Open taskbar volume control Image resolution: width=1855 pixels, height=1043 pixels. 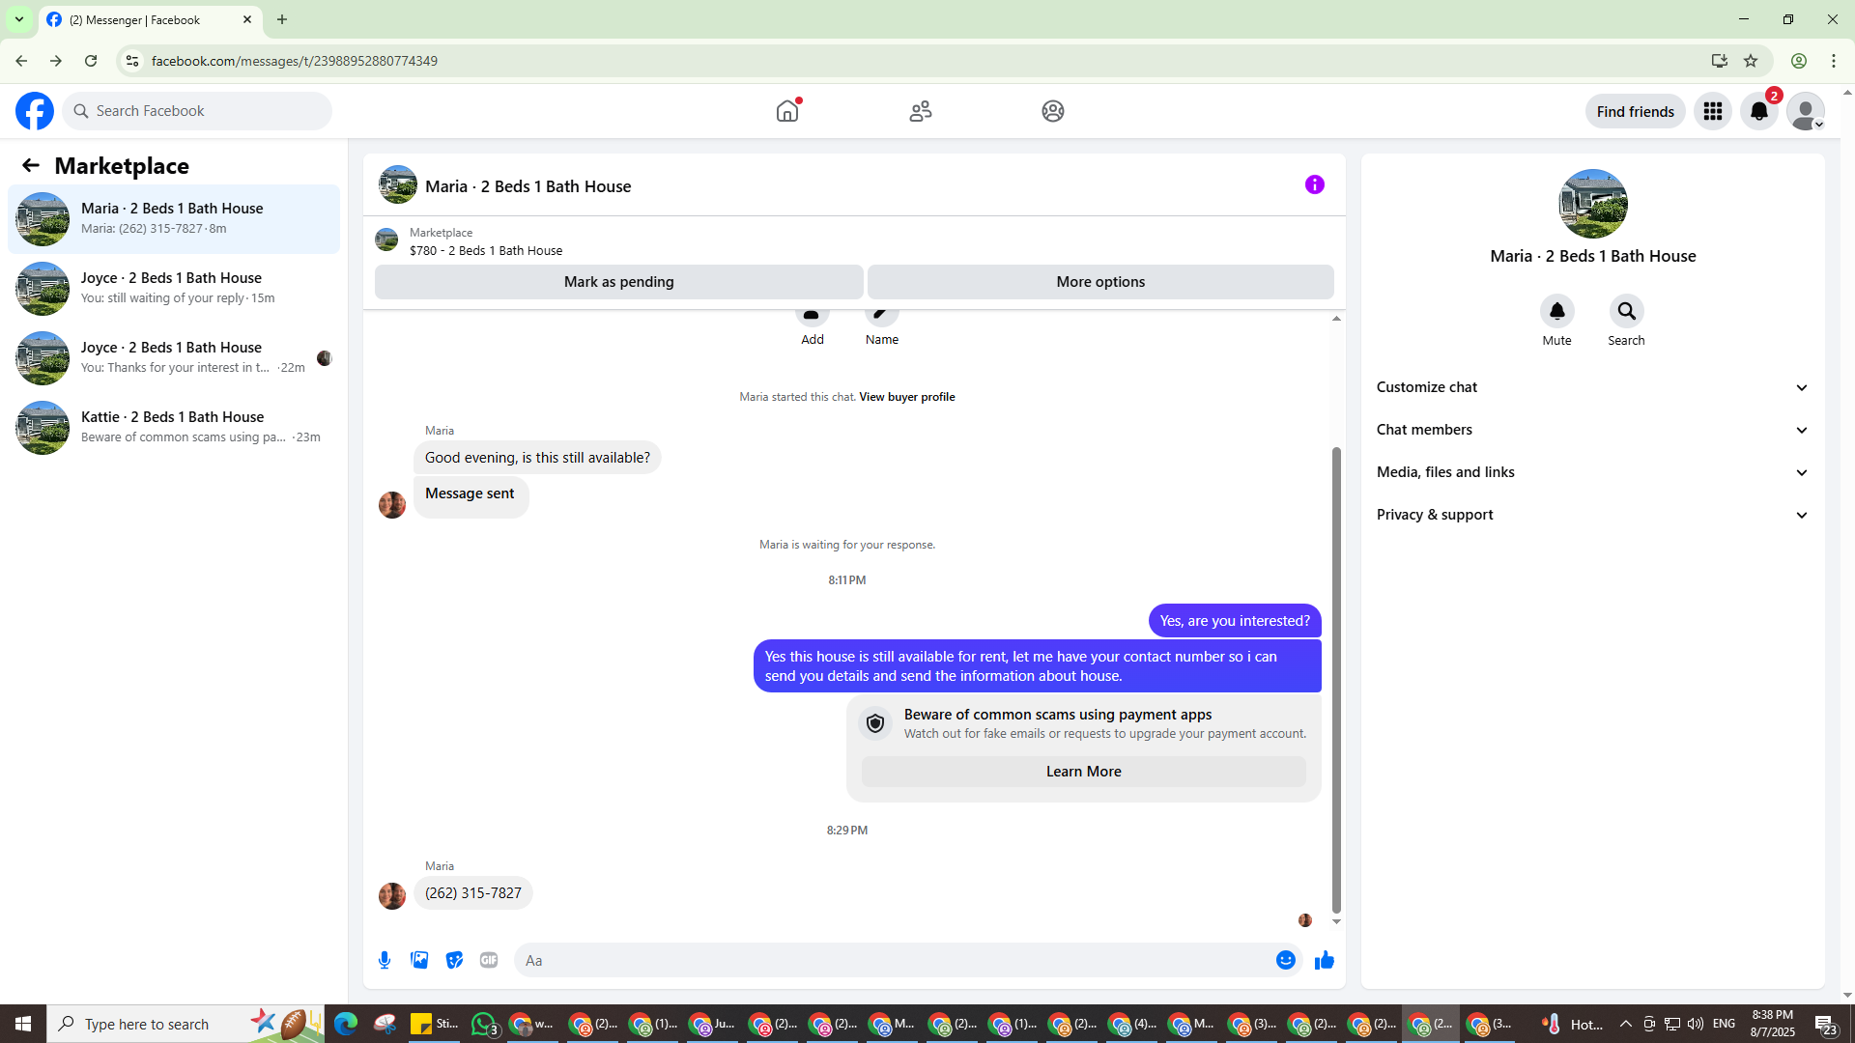point(1696,1024)
